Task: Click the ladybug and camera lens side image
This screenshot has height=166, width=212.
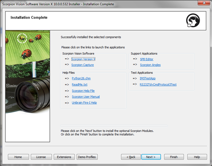Action: click(x=28, y=86)
